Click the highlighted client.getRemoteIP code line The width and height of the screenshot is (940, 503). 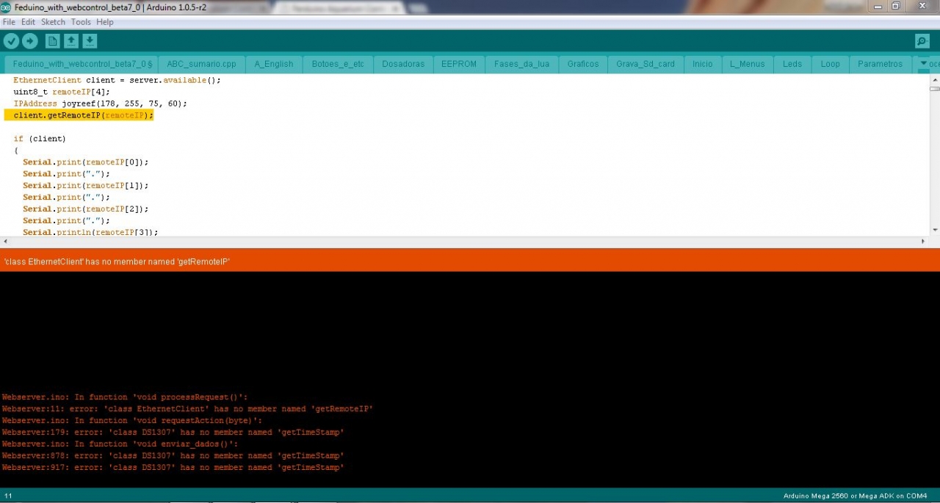[x=83, y=115]
